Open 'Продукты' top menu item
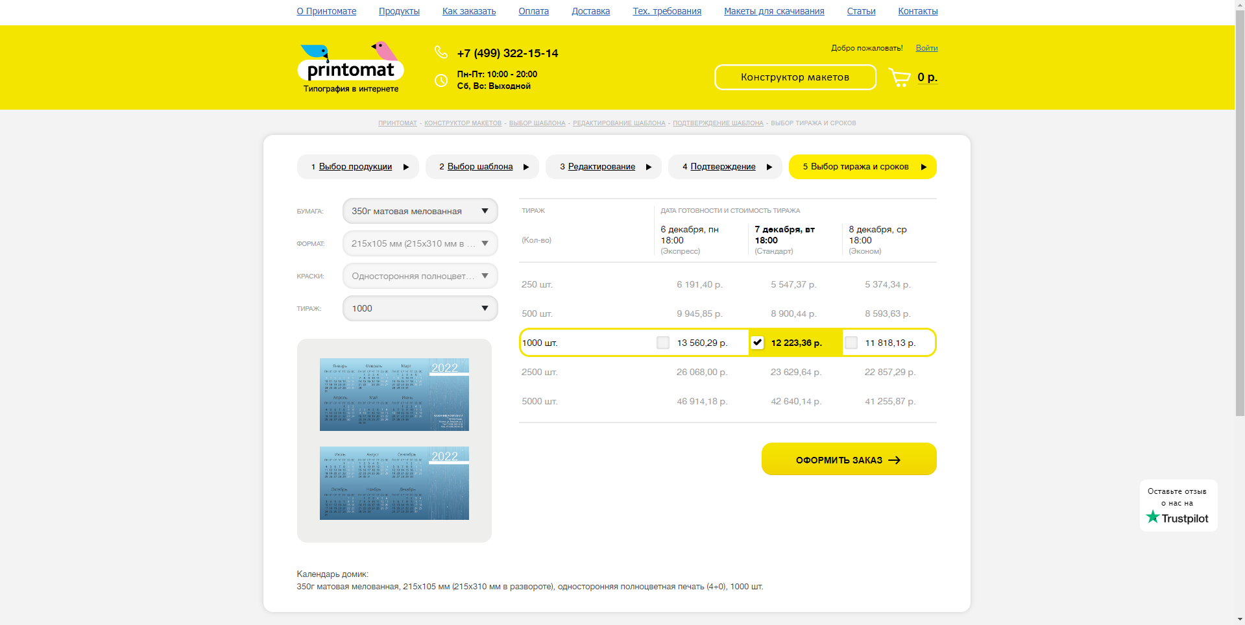 coord(399,11)
